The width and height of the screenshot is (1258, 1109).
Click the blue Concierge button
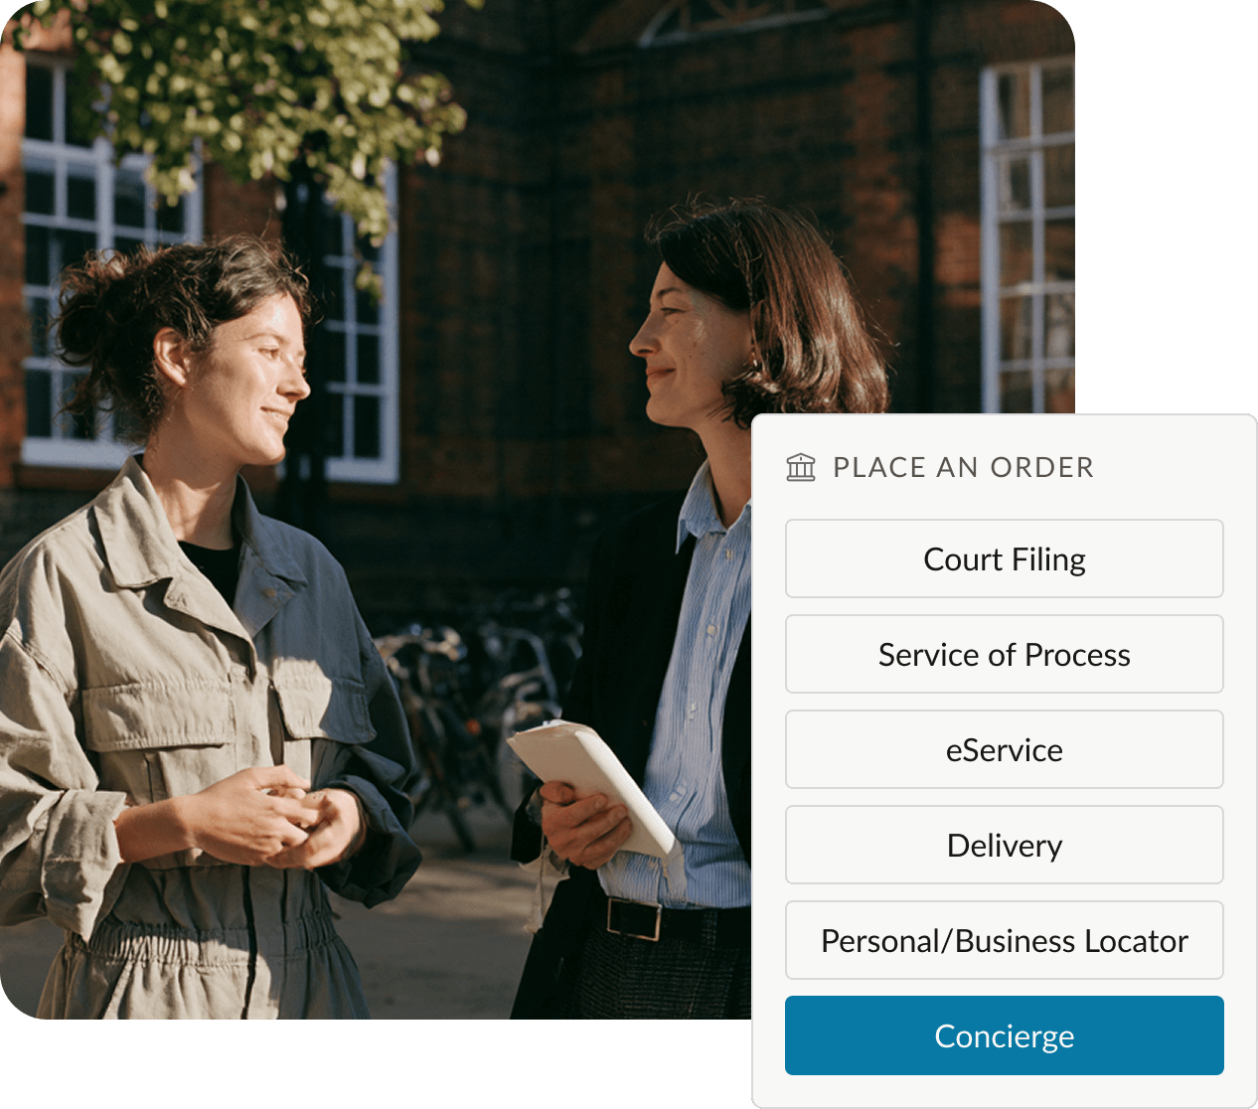pos(1004,1035)
